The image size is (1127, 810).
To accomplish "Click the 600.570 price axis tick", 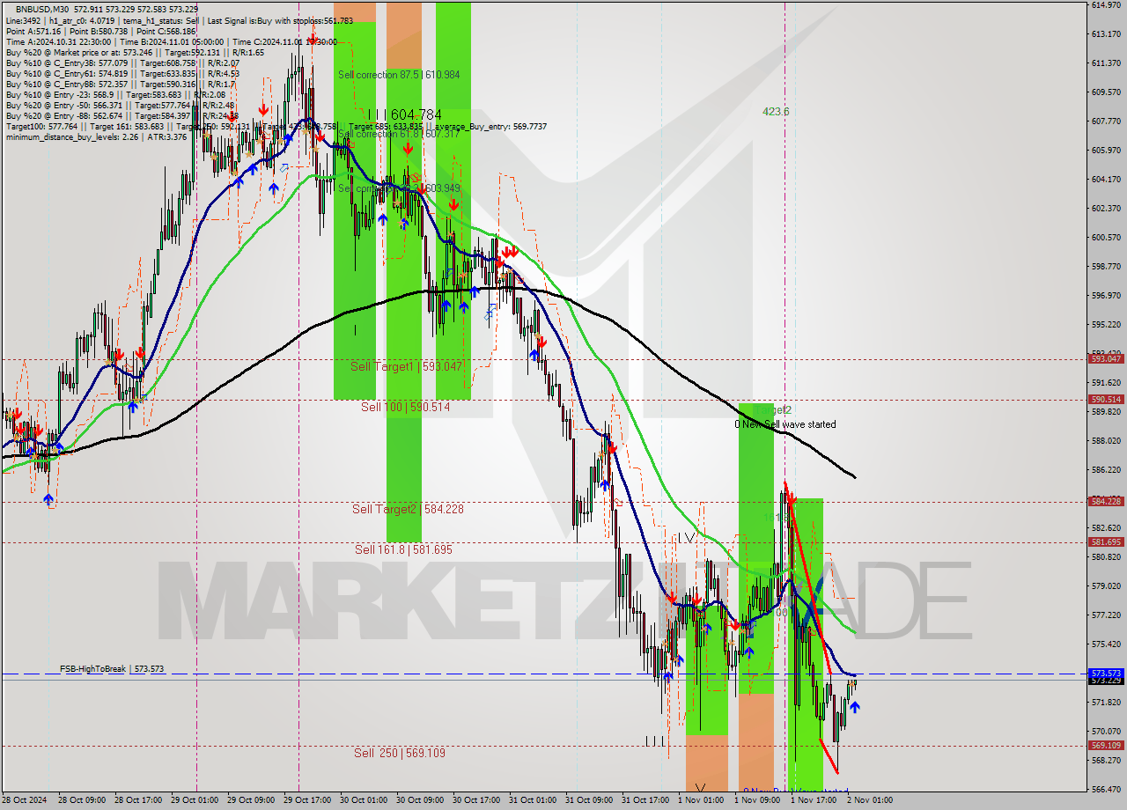I will 1106,237.
